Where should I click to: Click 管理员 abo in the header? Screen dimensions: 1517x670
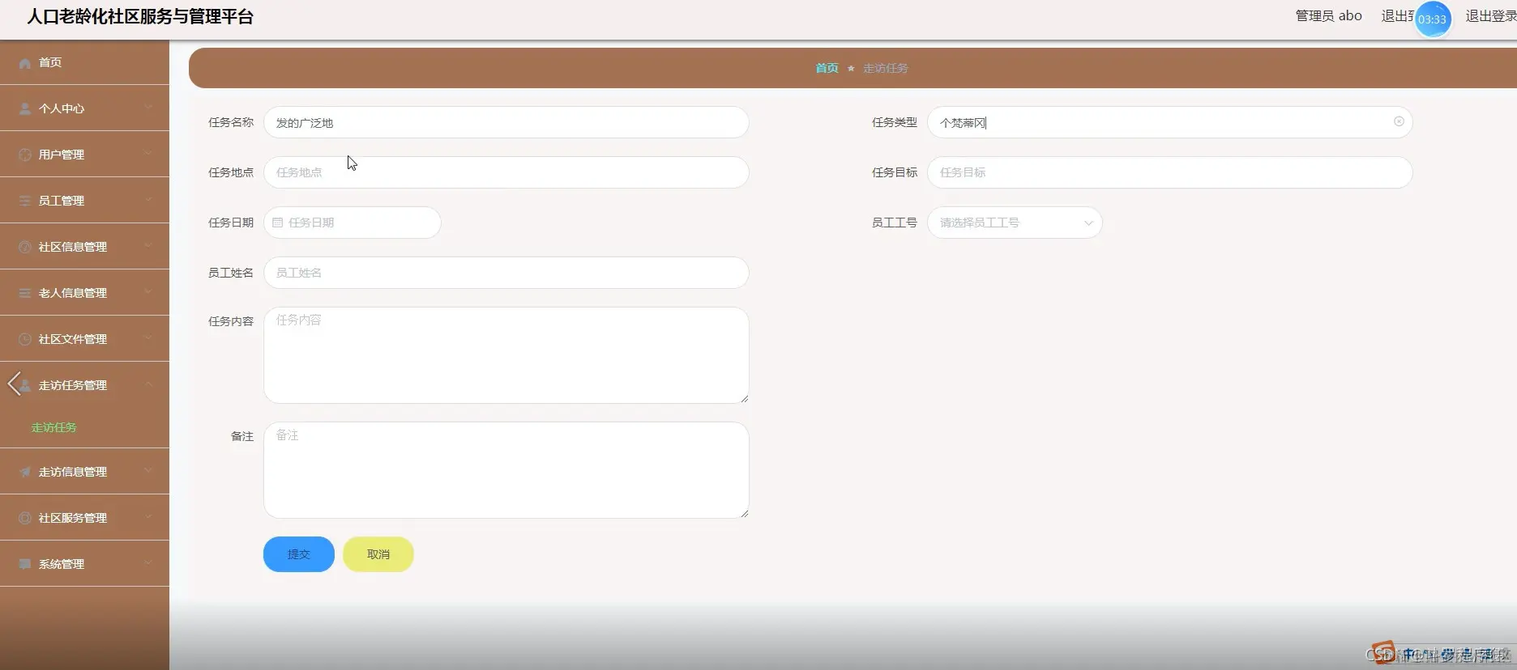pyautogui.click(x=1329, y=16)
